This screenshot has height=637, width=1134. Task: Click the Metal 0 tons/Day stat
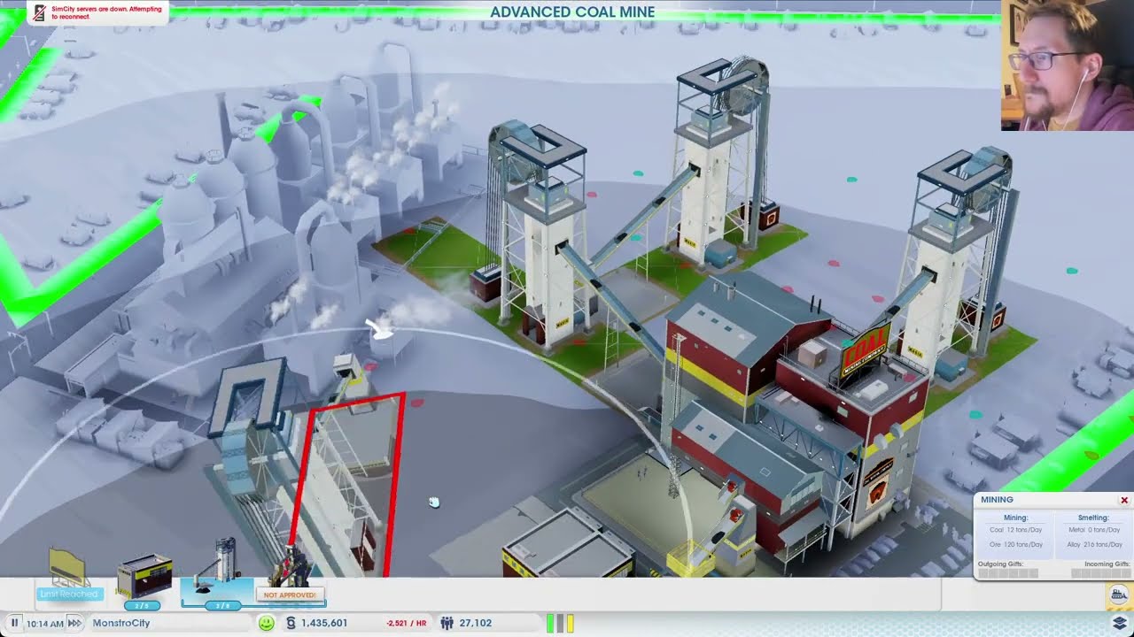pyautogui.click(x=1094, y=530)
